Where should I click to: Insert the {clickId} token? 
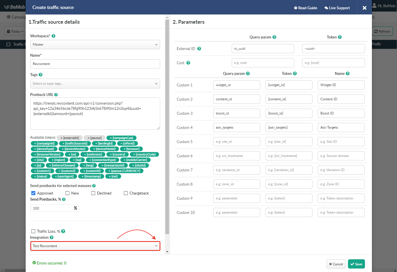tap(139, 165)
